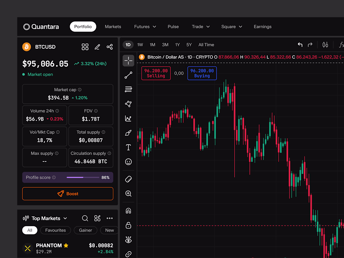
Task: Click the orange Boost button
Action: tap(68, 194)
